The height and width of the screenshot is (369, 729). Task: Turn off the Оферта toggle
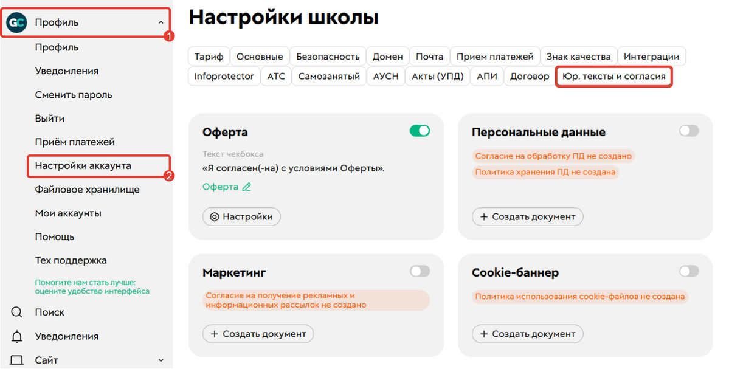click(420, 131)
